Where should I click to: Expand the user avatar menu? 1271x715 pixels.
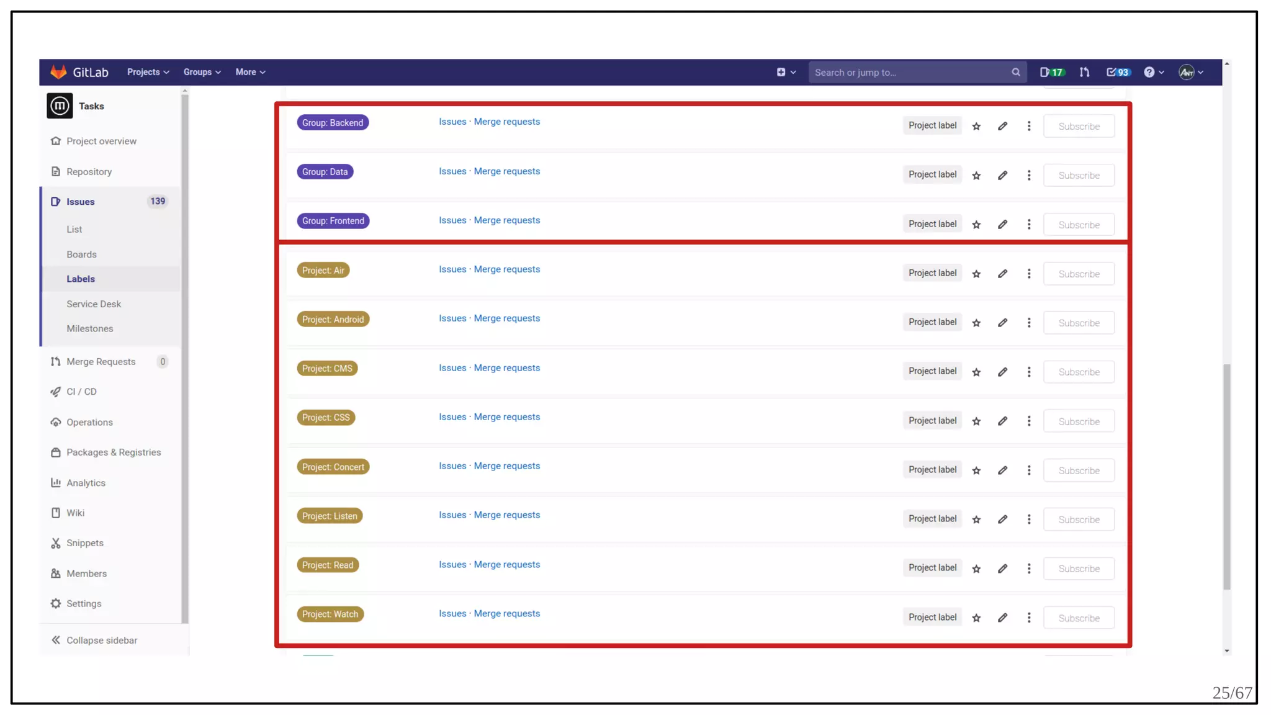click(x=1191, y=72)
